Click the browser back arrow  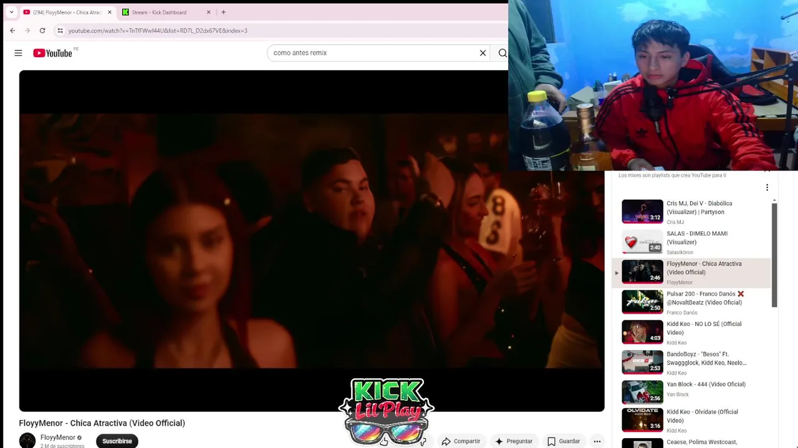tap(12, 30)
